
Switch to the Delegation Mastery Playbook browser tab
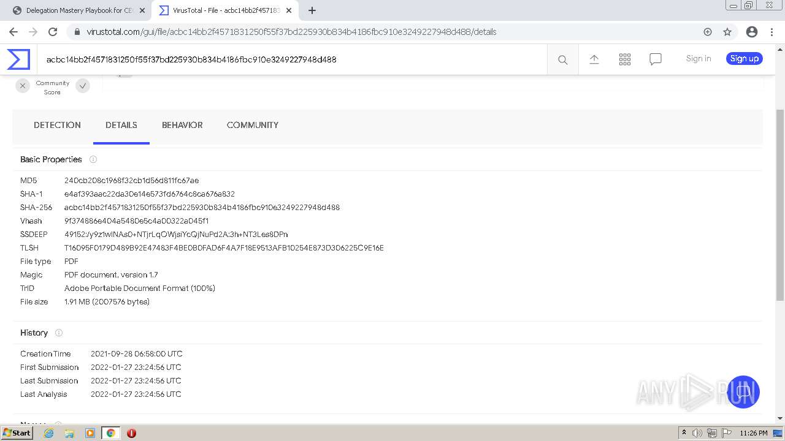(x=79, y=10)
